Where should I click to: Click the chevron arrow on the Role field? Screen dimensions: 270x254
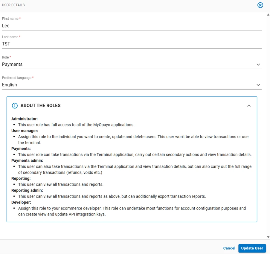coord(258,65)
